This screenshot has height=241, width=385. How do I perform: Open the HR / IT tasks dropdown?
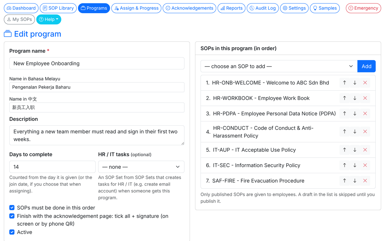coord(141,167)
